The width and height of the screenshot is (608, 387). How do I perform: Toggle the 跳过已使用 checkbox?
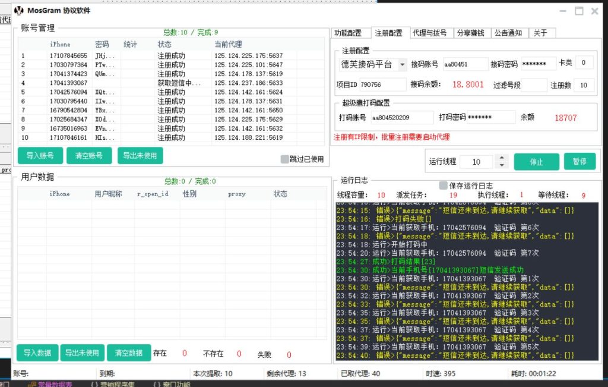pos(285,159)
